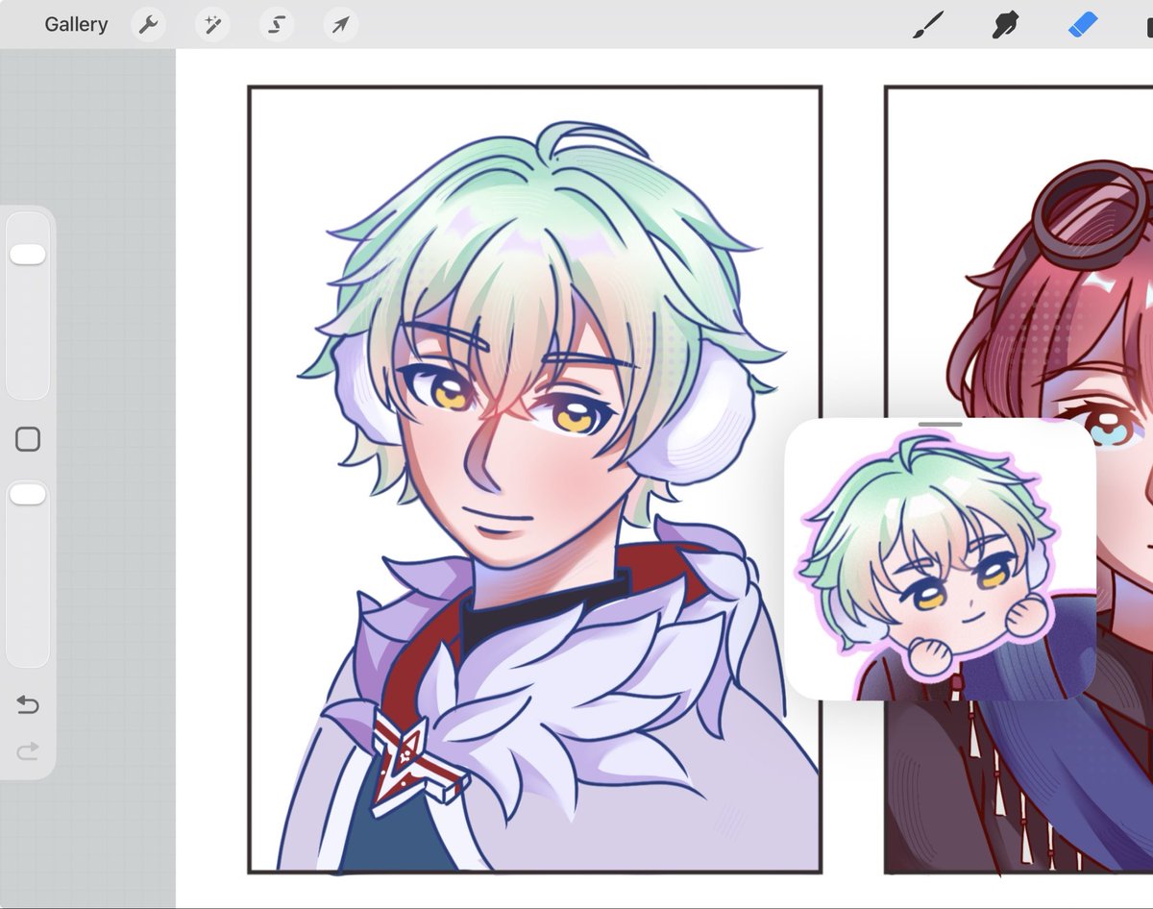Click the brush size slider handle
This screenshot has width=1153, height=909.
tap(27, 254)
